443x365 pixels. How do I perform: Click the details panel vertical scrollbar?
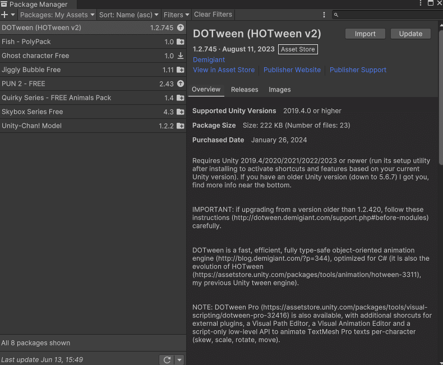441,98
